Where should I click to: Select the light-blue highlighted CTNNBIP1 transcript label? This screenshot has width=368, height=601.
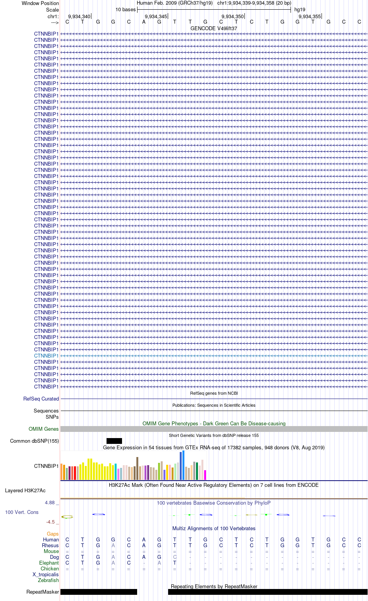pos(46,356)
